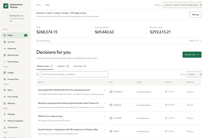The image size is (207, 138).
Task: Open Payments in the sidebar
Action: pyautogui.click(x=15, y=49)
